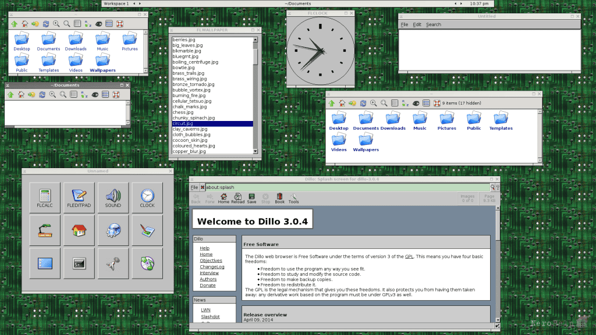
Task: Open FLCALC in the Unnamed launcher
Action: [45, 198]
